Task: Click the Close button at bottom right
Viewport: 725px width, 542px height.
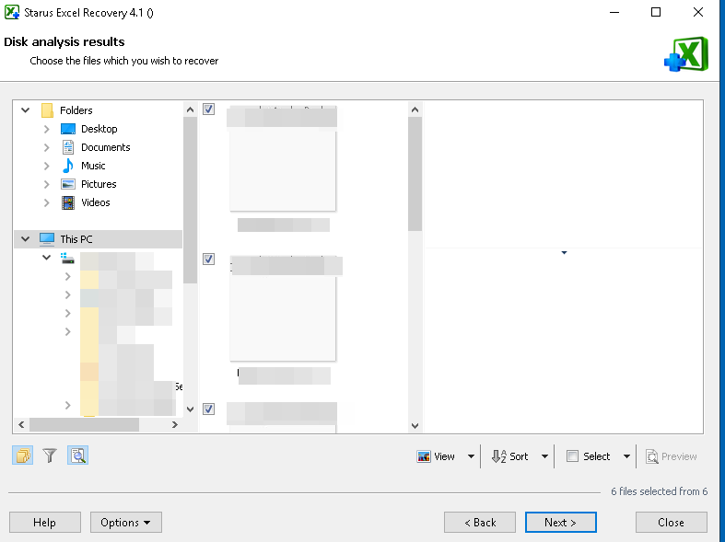Action: [x=671, y=523]
